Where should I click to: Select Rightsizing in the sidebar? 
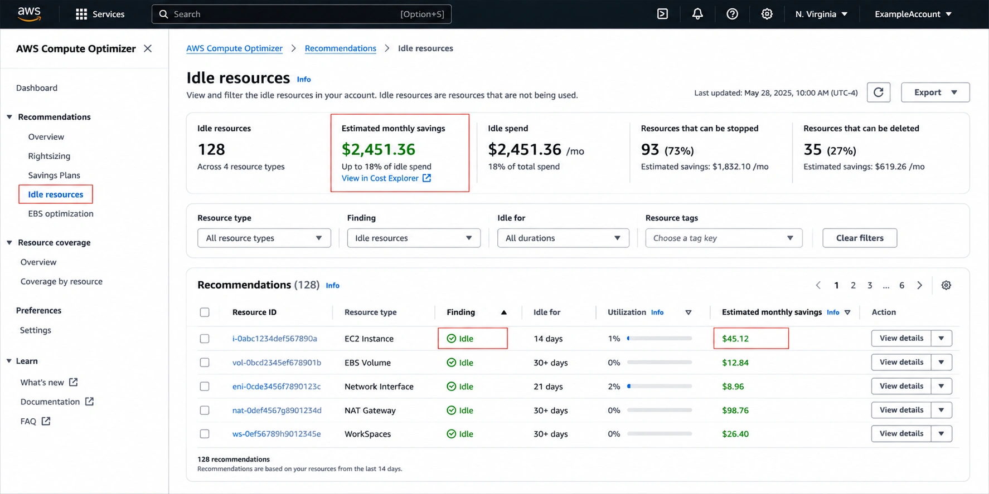click(49, 156)
